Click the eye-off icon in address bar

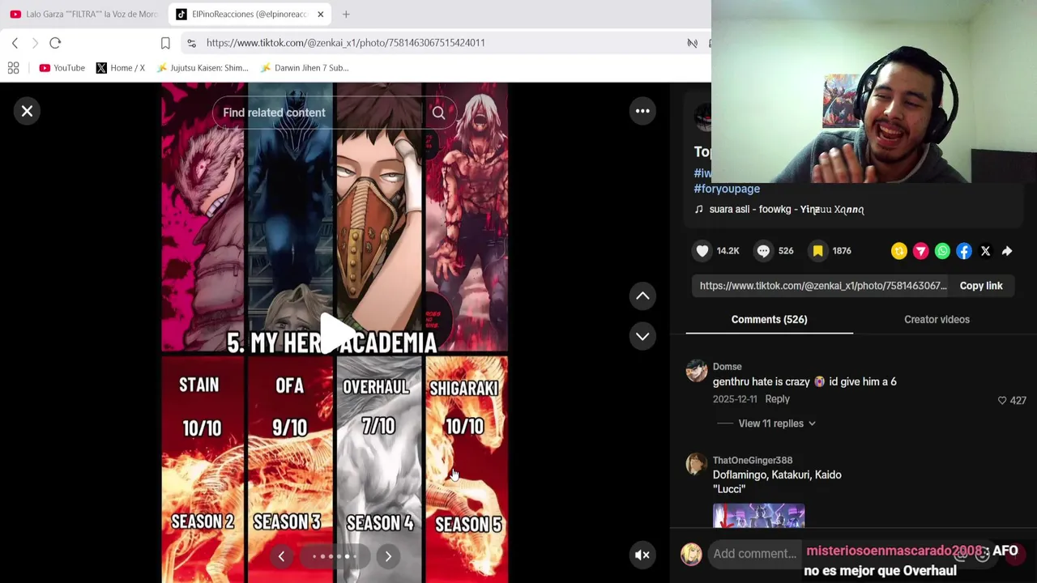tap(692, 43)
